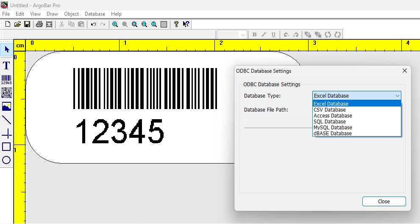Select the Ellipse drawing tool
This screenshot has width=420, height=224.
[x=6, y=160]
